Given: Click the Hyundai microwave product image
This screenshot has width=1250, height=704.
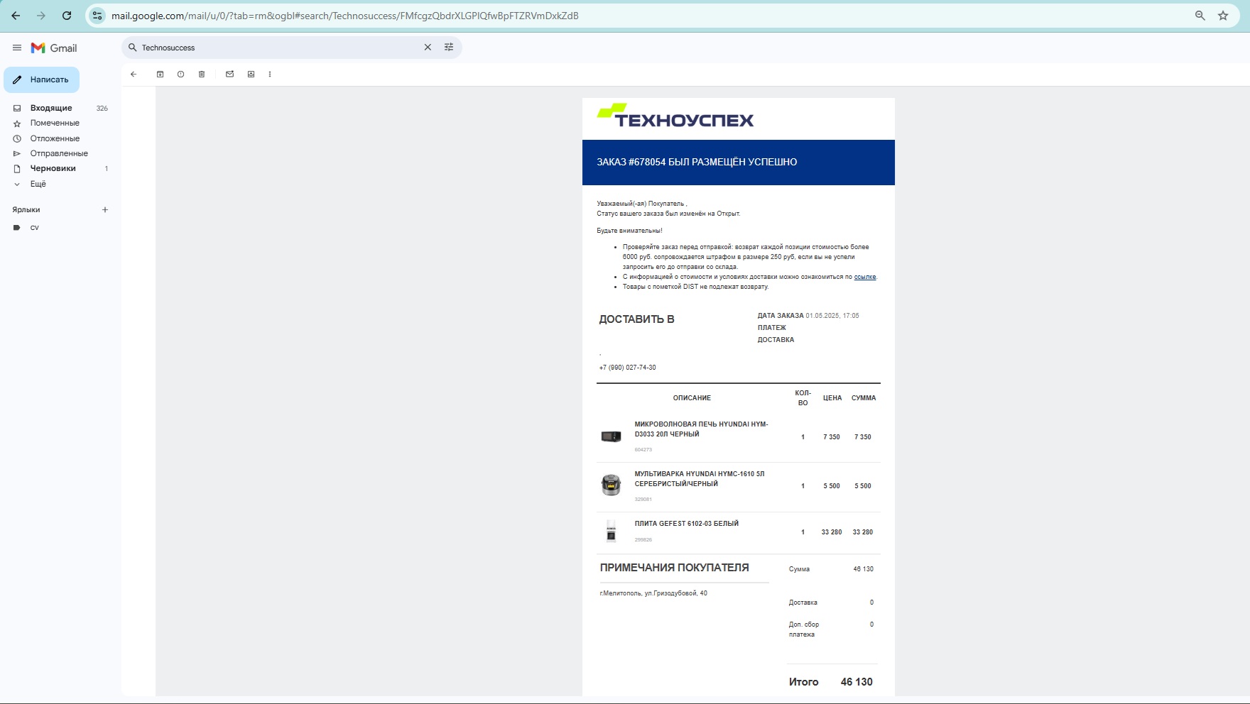Looking at the screenshot, I should (611, 436).
